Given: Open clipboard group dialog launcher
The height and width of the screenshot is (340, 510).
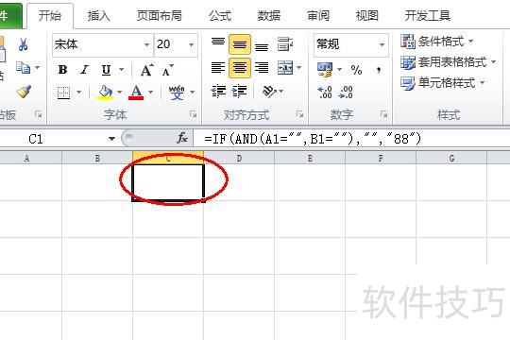Looking at the screenshot, I should [39, 114].
